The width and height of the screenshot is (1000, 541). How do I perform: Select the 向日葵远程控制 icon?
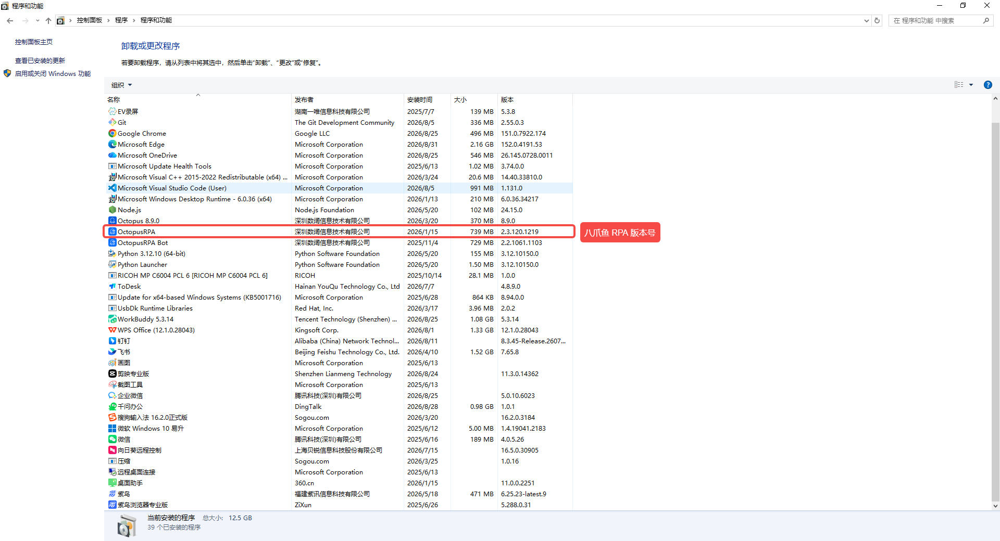tap(112, 450)
